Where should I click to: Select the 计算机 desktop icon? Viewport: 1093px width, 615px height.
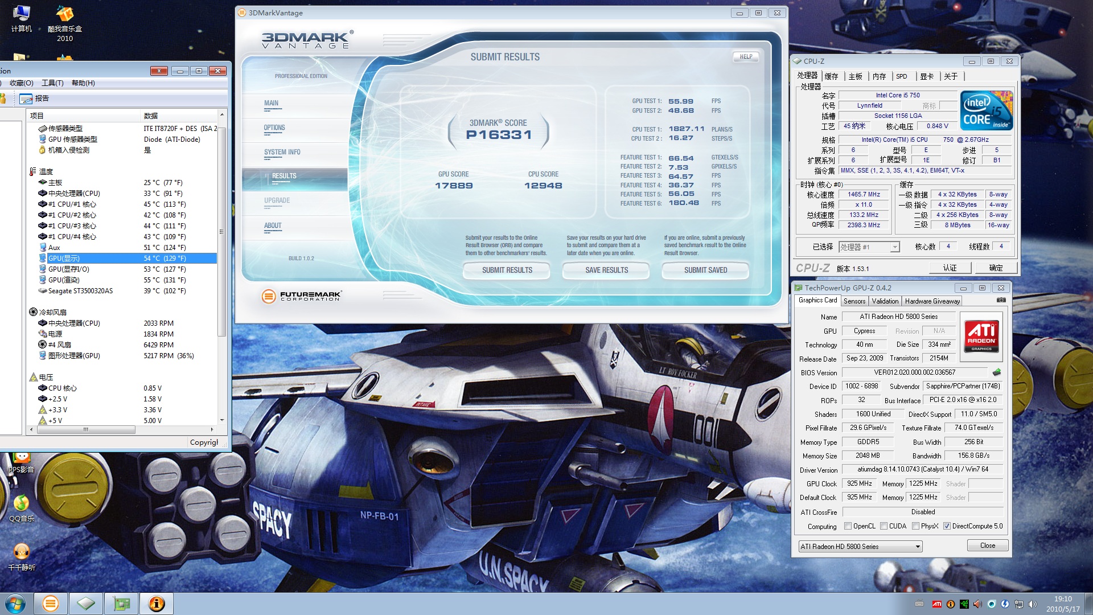(22, 18)
